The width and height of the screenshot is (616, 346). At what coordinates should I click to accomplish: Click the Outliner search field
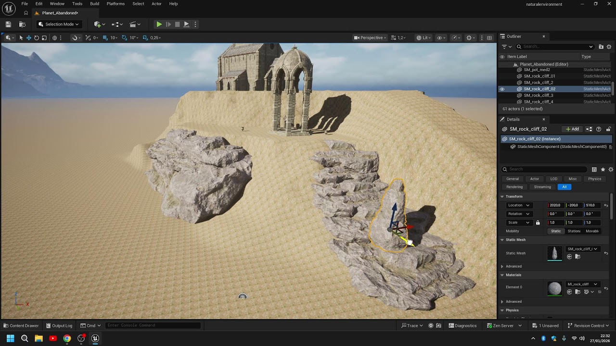click(x=555, y=47)
